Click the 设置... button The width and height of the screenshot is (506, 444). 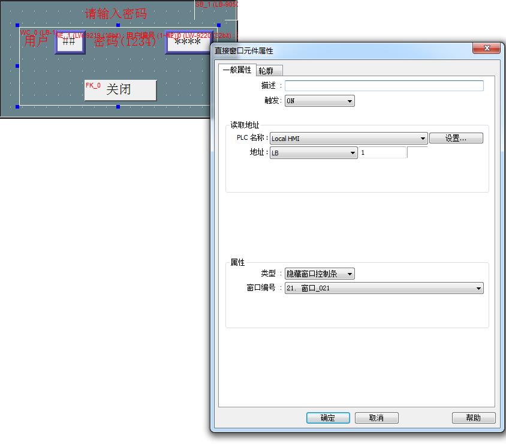point(456,139)
